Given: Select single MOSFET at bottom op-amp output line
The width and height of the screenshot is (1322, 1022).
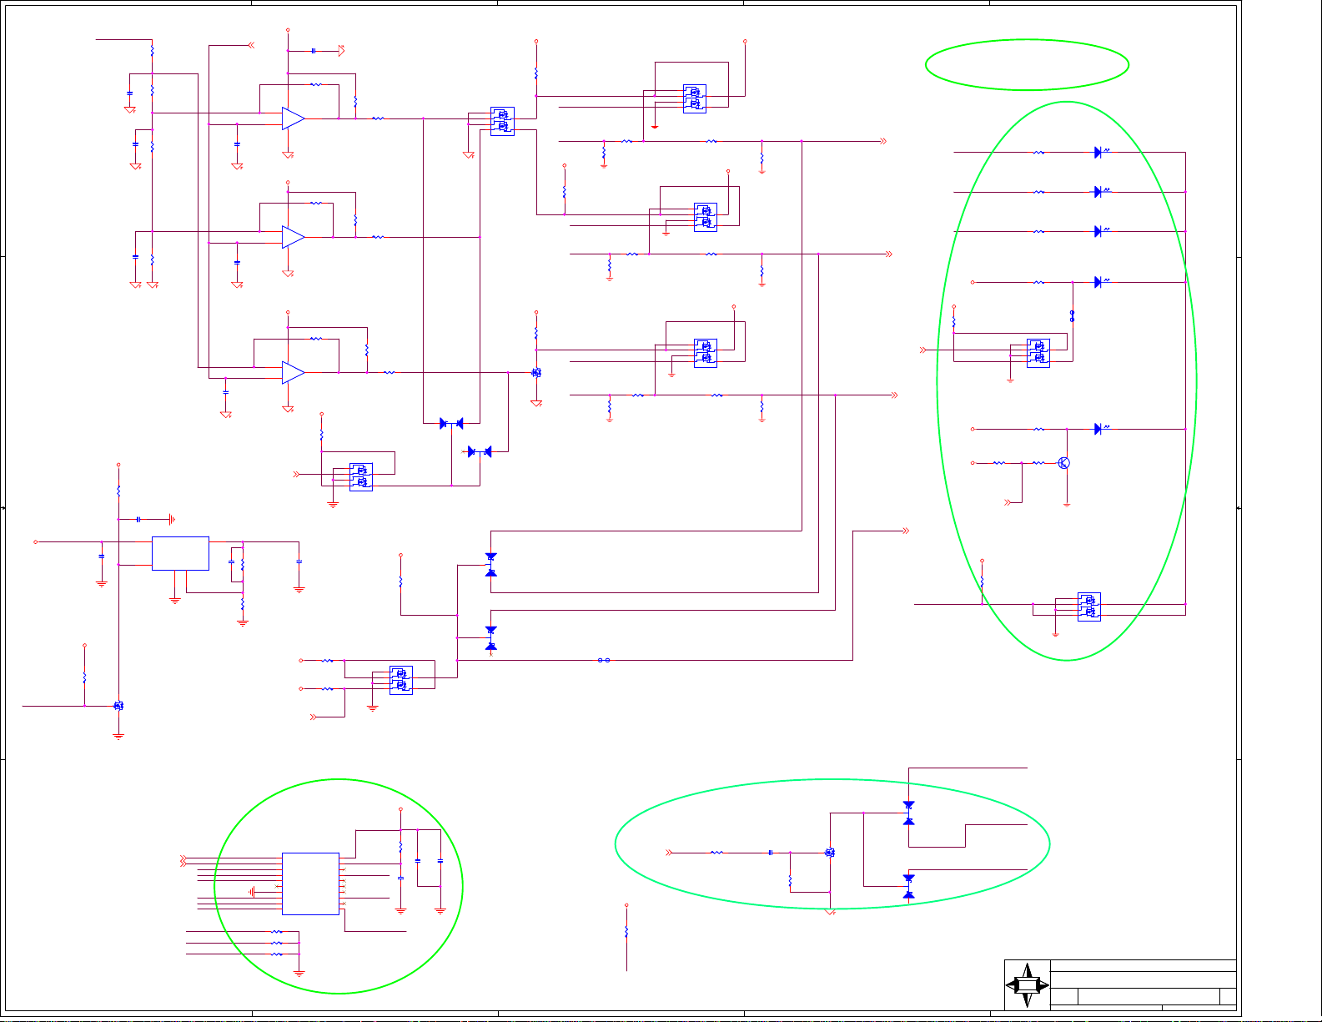Looking at the screenshot, I should [536, 372].
